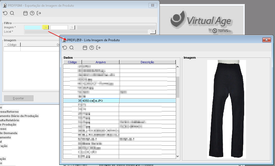
Task: Click scroll up arrow of Dados grid
Action: 178,67
